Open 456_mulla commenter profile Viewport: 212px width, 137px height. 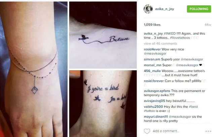tap(152, 71)
